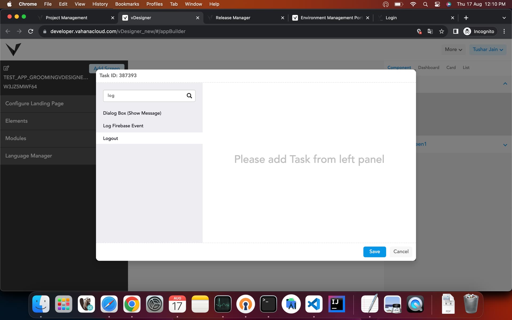Select the Logout task
Screen dimensions: 512x320
click(x=111, y=138)
